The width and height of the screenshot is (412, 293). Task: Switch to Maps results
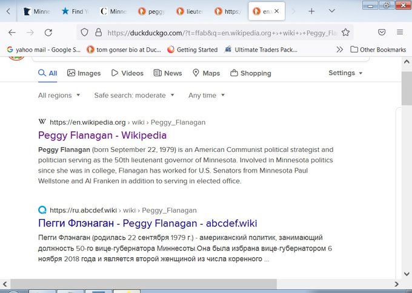coord(206,73)
